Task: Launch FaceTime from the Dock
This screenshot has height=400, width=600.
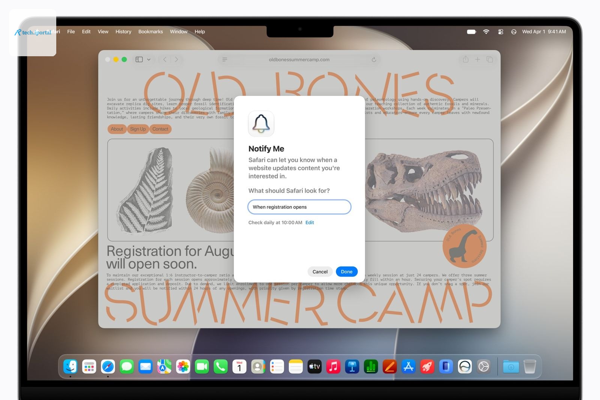Action: 202,366
